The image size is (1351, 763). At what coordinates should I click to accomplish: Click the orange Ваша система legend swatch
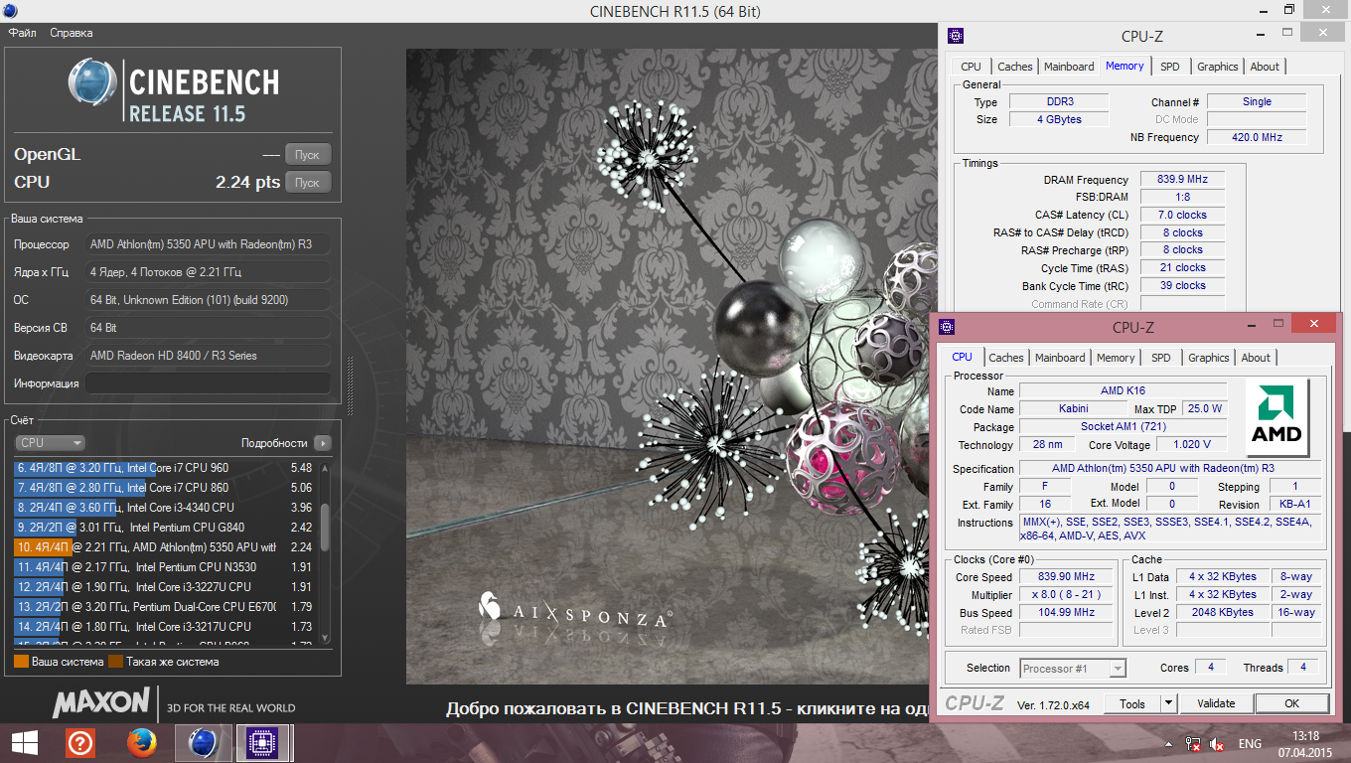(x=21, y=662)
